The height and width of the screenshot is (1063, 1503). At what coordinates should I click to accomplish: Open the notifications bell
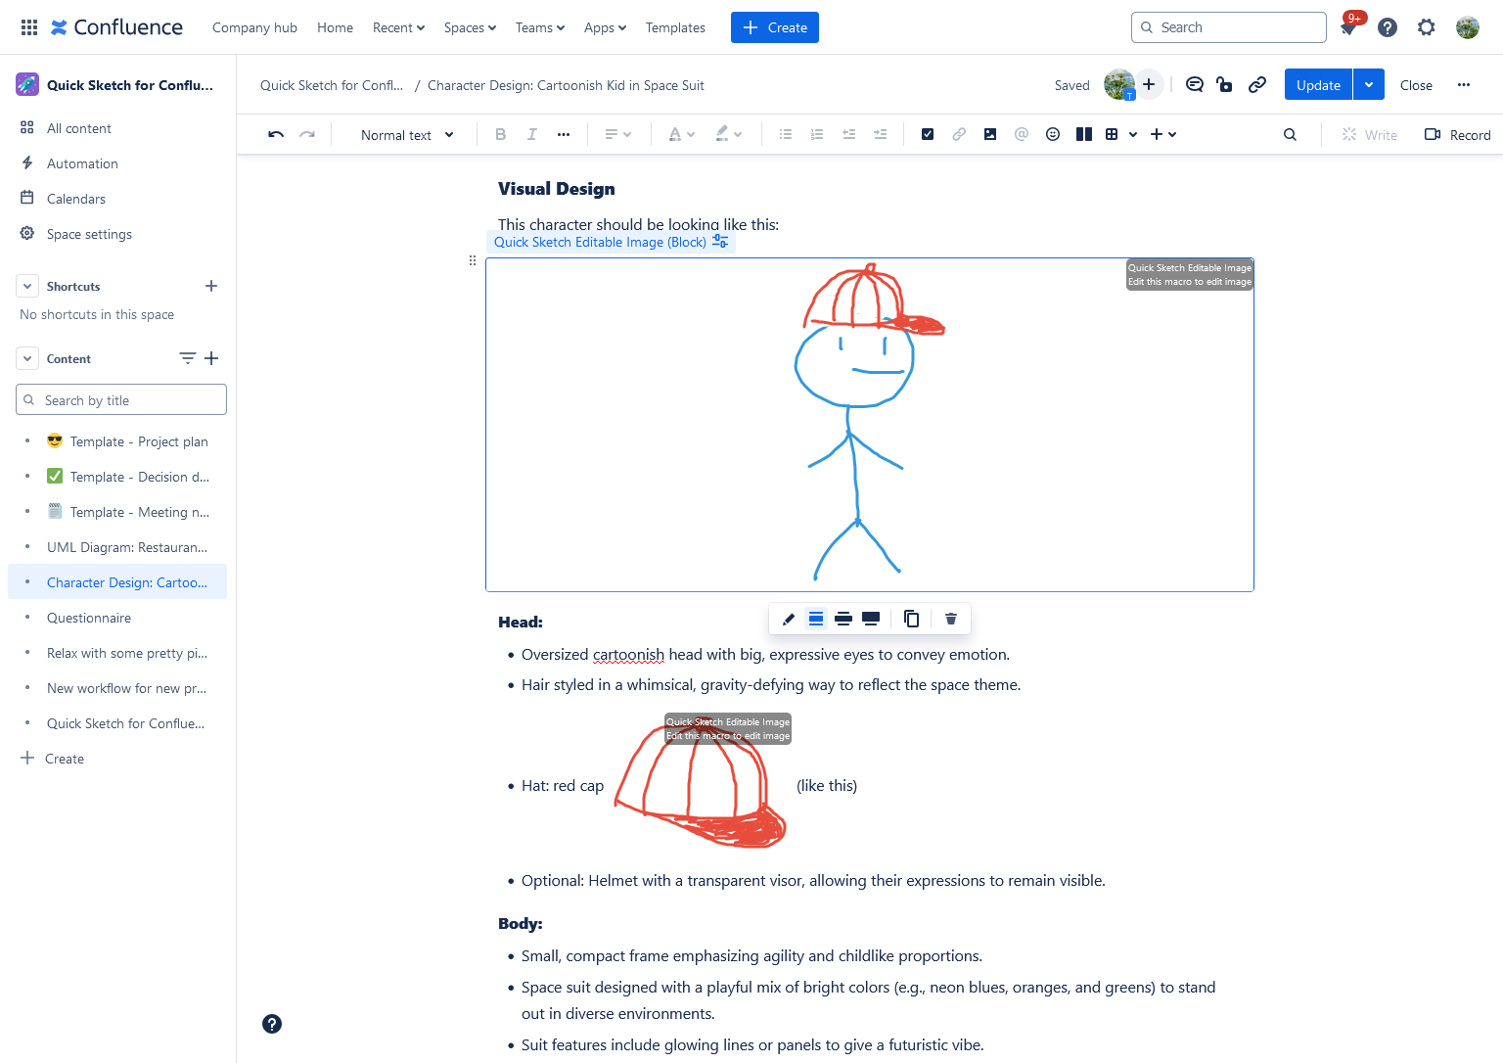point(1348,27)
